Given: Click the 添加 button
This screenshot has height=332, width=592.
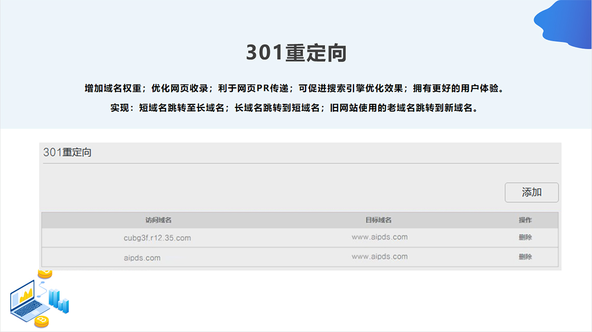Looking at the screenshot, I should pos(531,192).
